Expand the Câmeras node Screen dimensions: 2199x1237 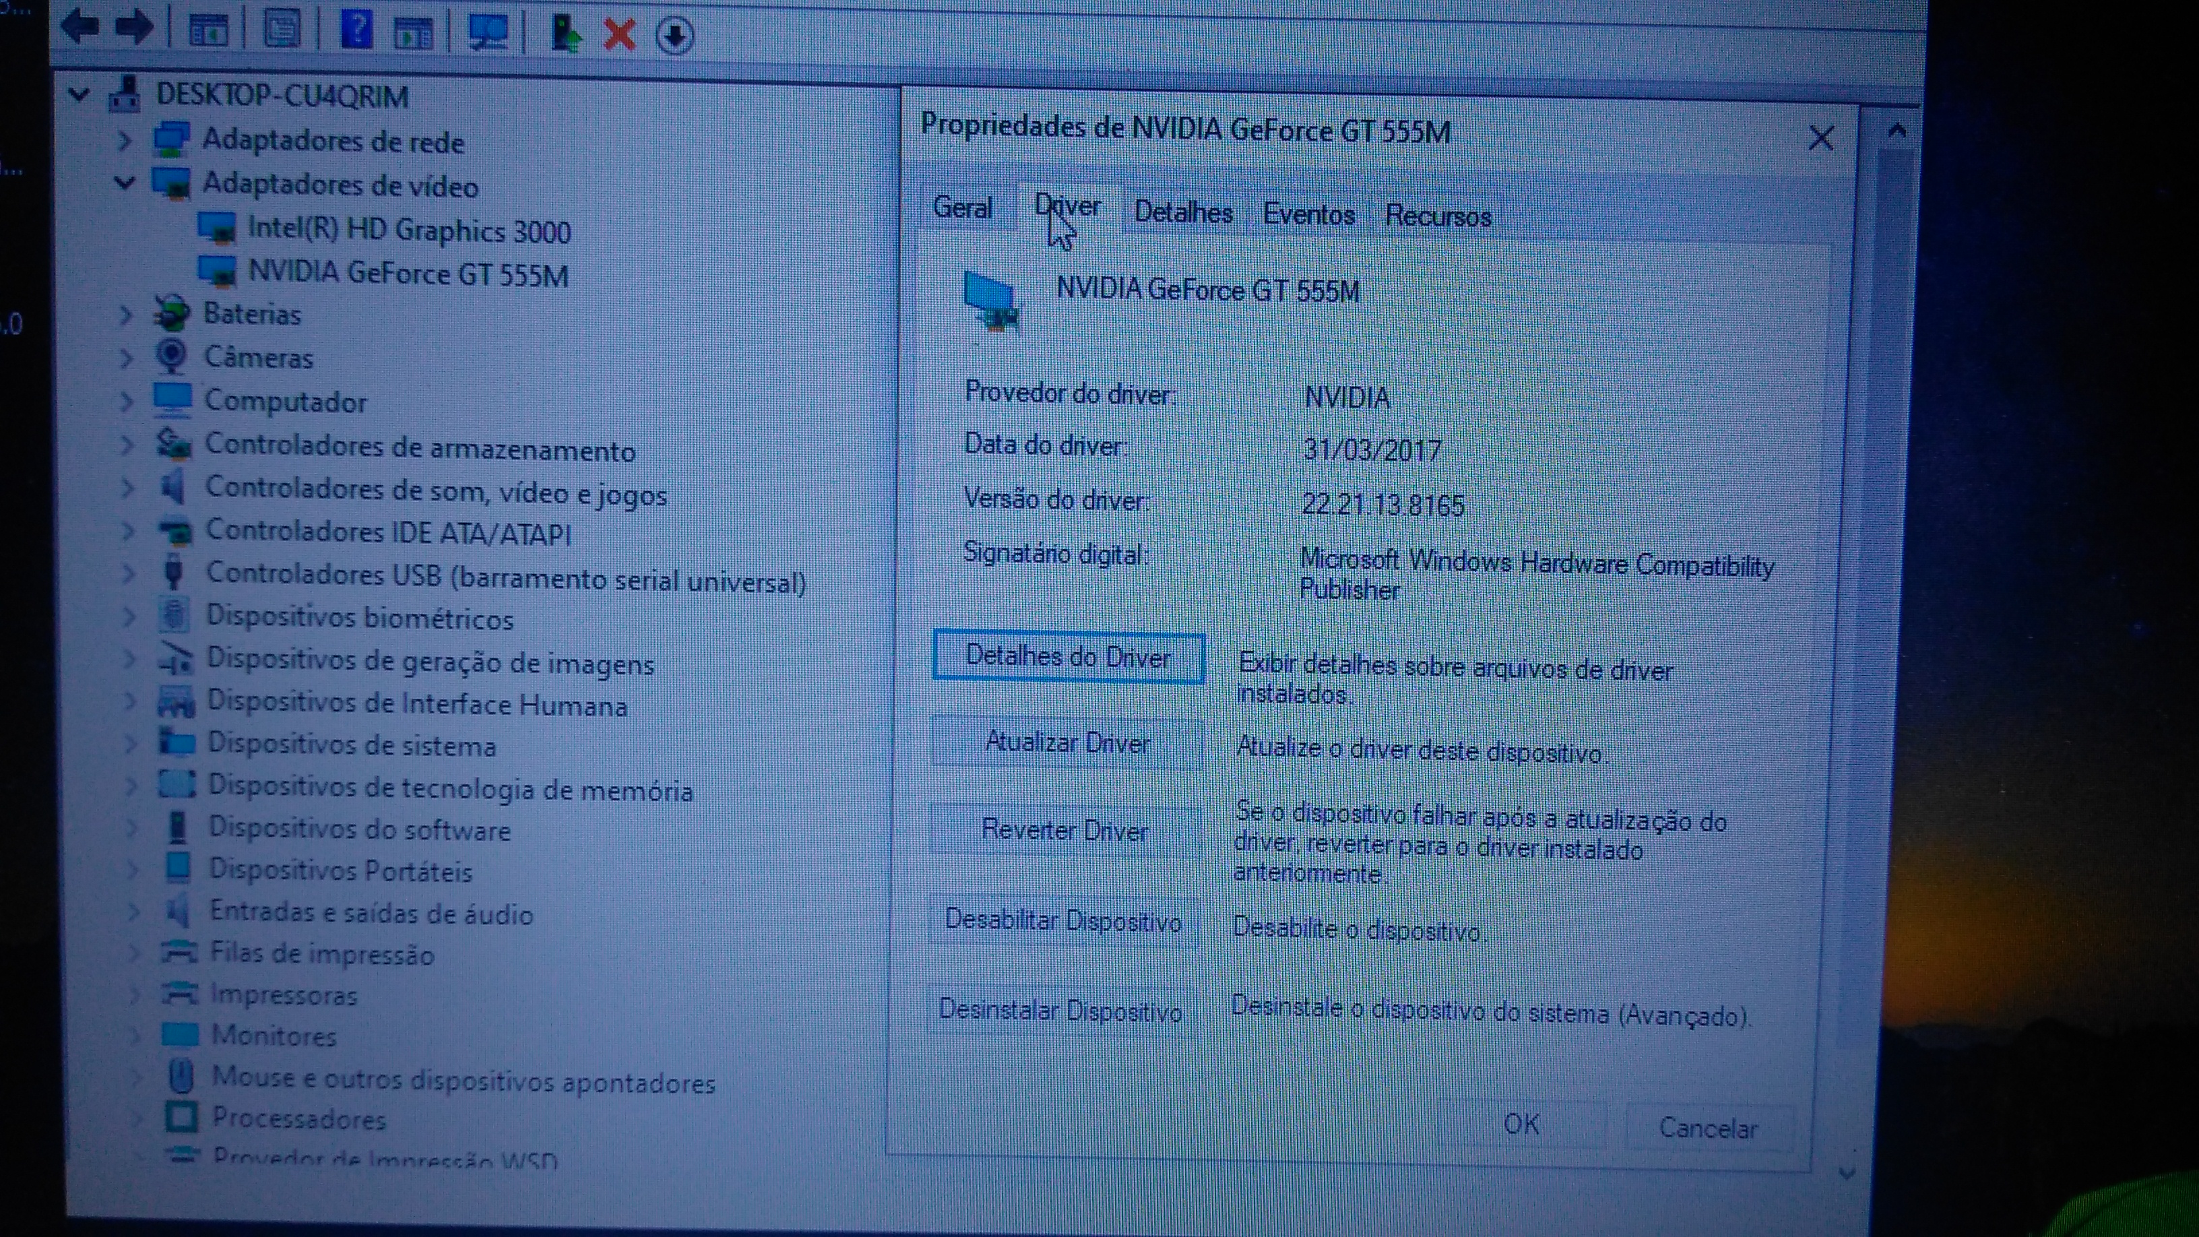point(127,357)
